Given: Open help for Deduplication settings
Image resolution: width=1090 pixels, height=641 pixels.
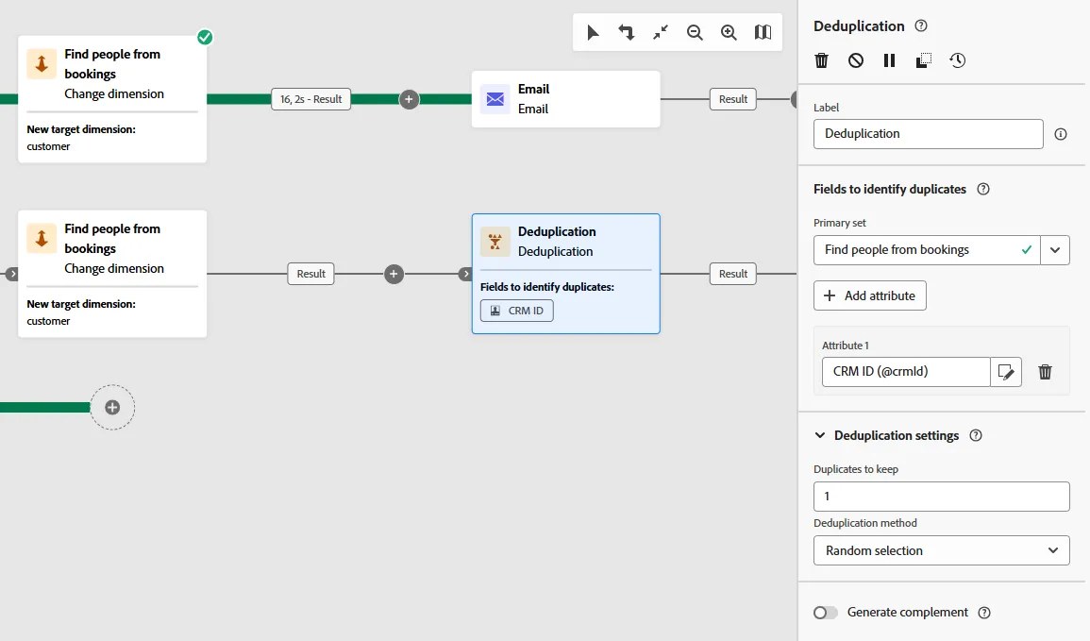Looking at the screenshot, I should (976, 435).
